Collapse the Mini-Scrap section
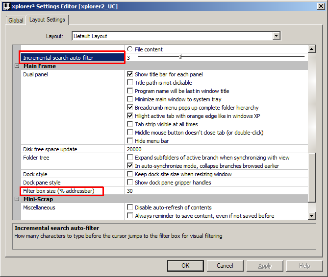The width and height of the screenshot is (328, 277). coord(17,199)
